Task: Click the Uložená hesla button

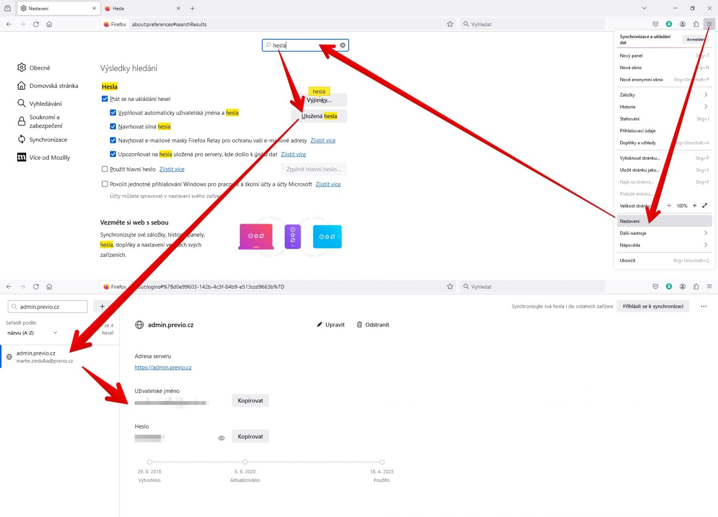Action: (319, 116)
